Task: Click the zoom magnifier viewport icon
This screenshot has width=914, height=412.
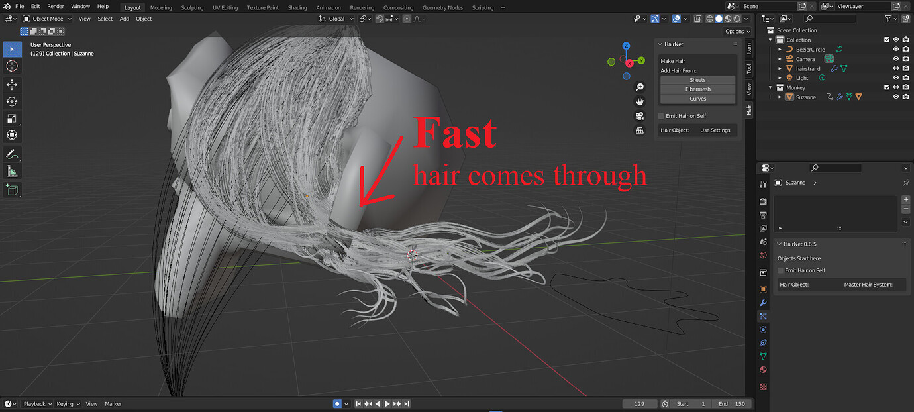Action: click(640, 87)
